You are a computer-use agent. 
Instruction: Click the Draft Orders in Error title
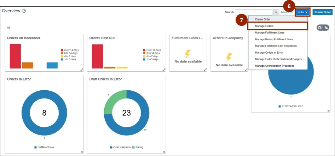point(105,79)
